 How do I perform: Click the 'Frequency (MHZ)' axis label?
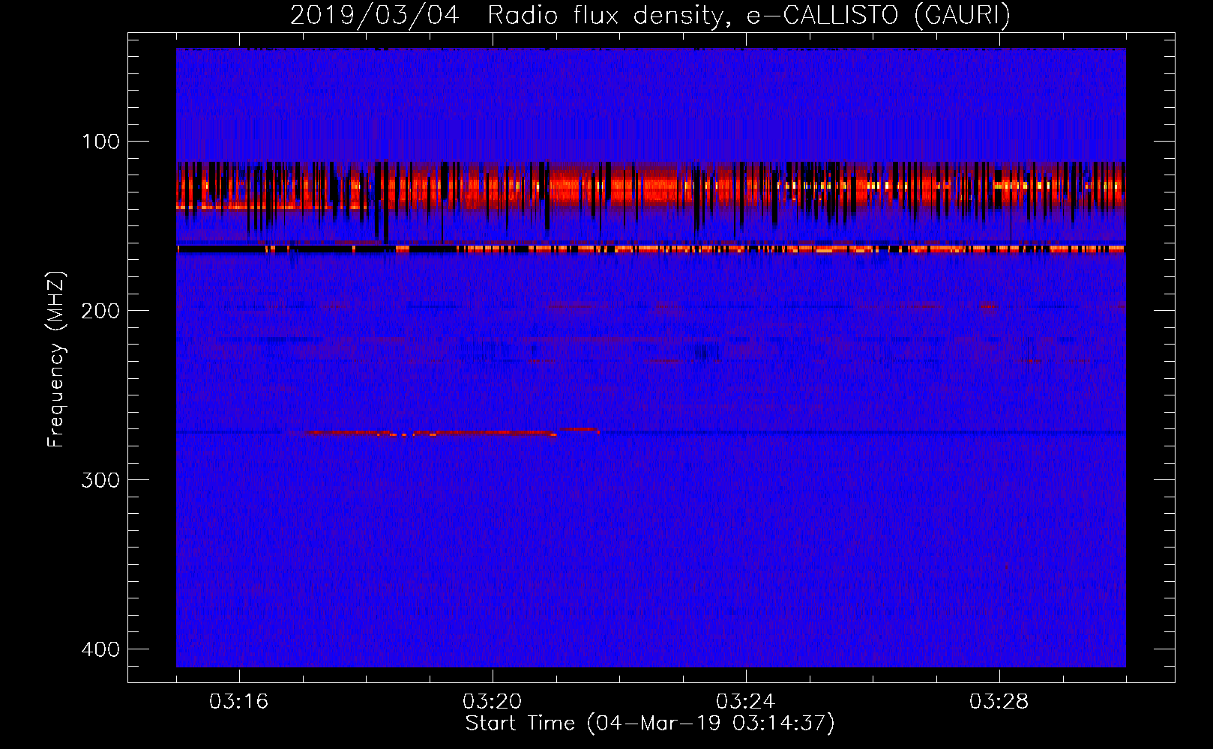pyautogui.click(x=56, y=359)
